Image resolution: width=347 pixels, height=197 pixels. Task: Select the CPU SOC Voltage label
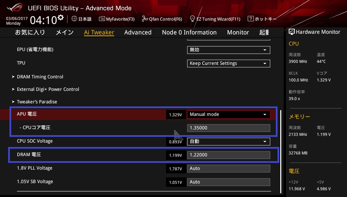35,141
